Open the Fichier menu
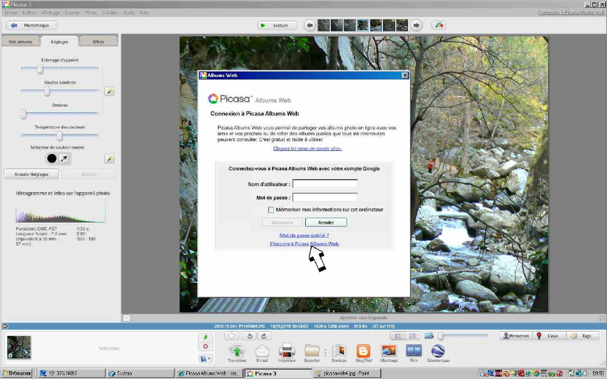607x379 pixels. 11,12
